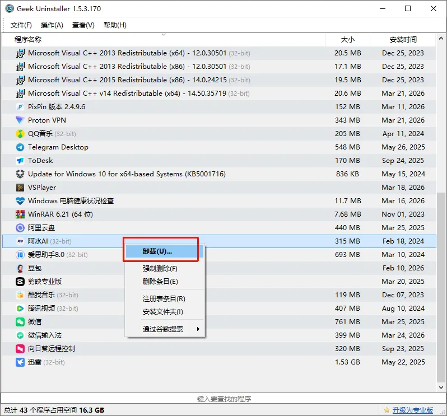Select the 微信 program name

click(x=35, y=322)
